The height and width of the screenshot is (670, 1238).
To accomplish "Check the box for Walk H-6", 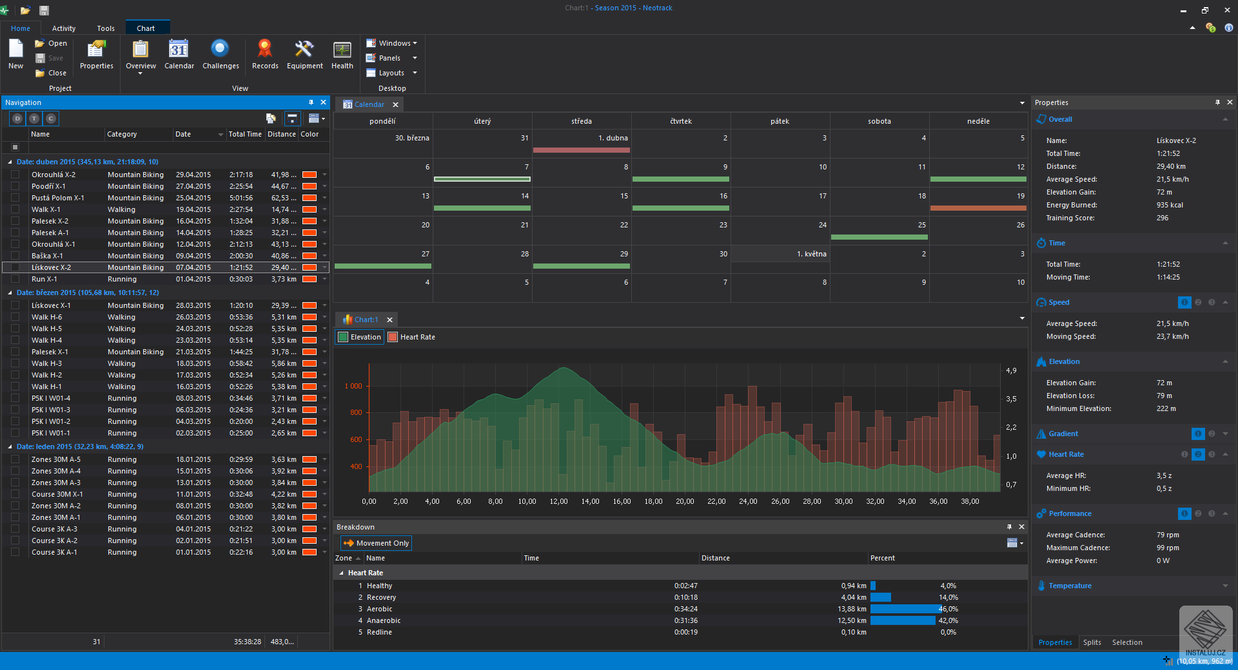I will point(15,317).
